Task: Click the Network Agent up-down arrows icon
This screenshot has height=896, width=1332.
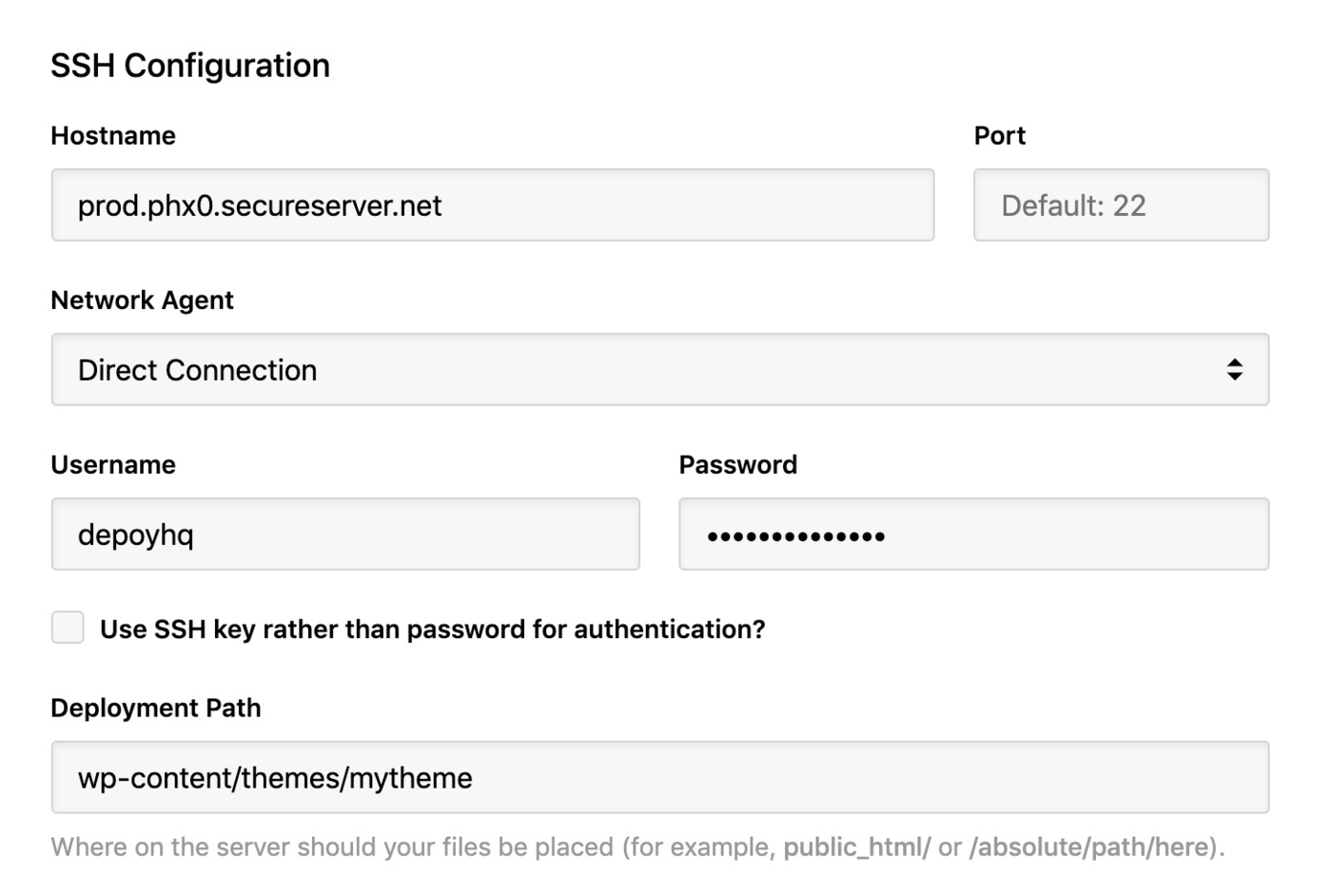Action: [1234, 369]
